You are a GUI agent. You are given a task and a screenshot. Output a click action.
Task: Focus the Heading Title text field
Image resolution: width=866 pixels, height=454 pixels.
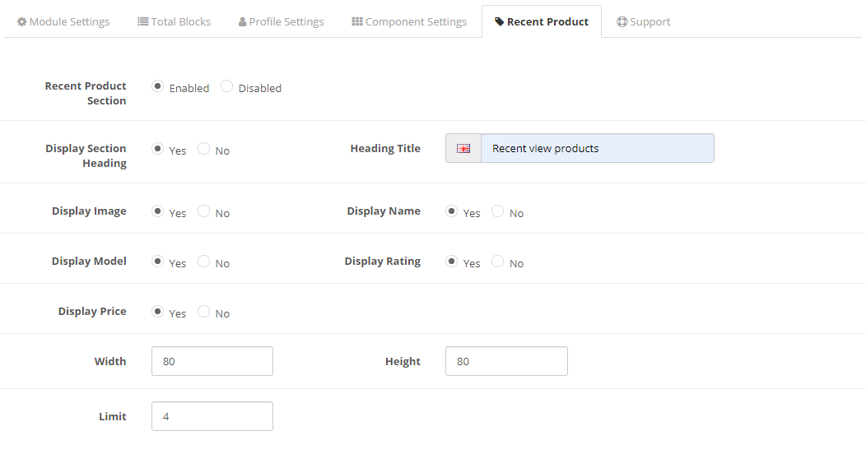(597, 149)
